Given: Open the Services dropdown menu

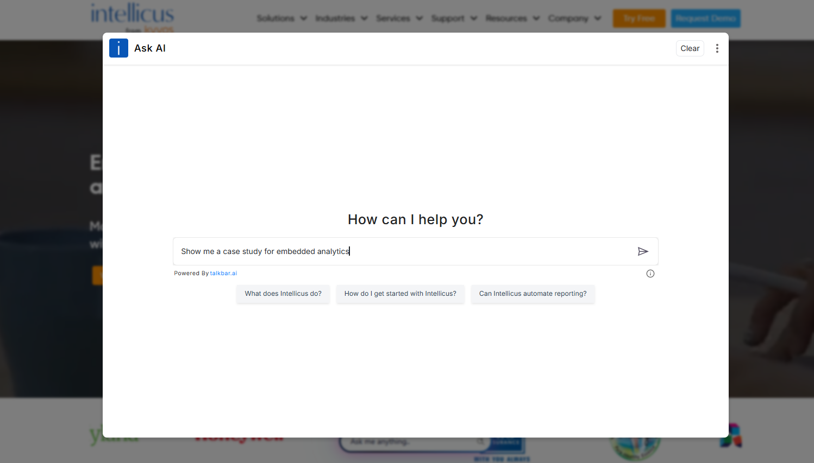Looking at the screenshot, I should (x=399, y=18).
